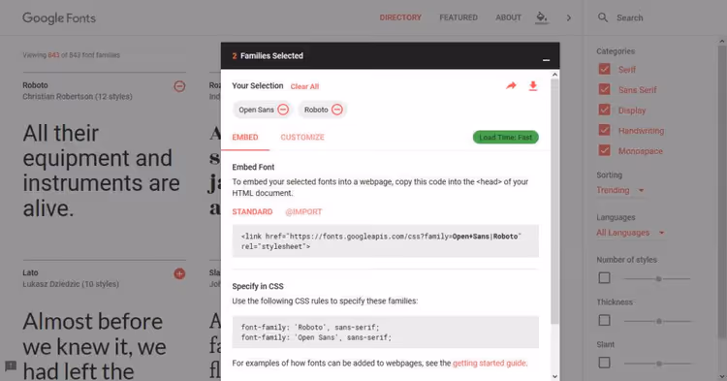
Task: Click Clear All in selection
Action: [304, 86]
